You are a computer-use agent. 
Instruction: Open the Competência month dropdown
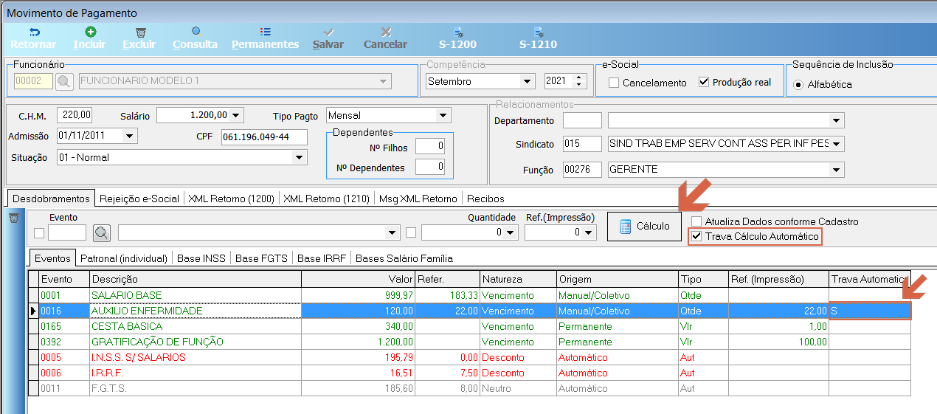coord(528,81)
